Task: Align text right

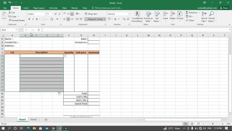Action: coord(72,19)
